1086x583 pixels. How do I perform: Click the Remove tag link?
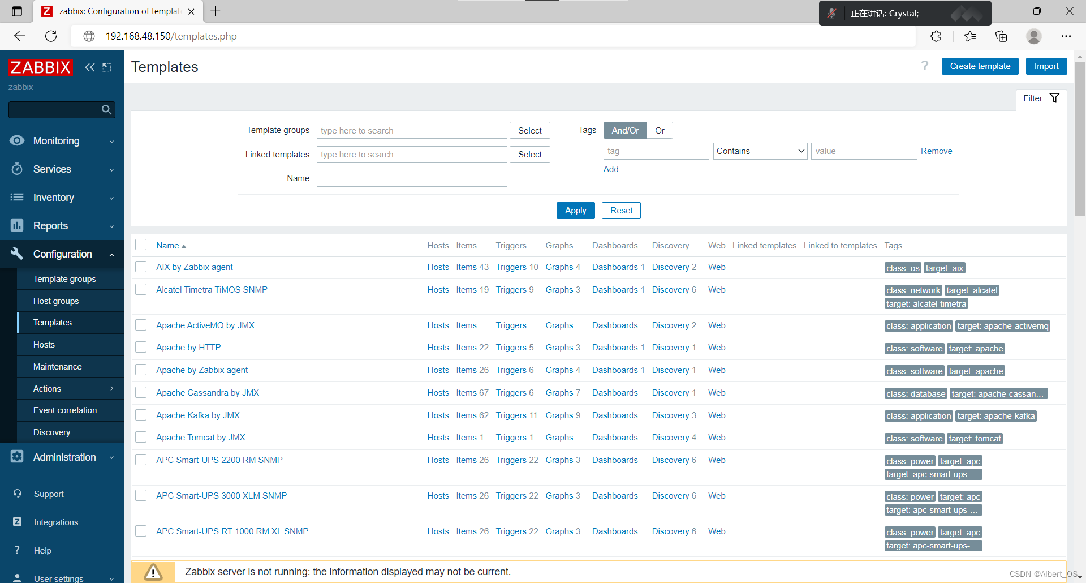coord(936,151)
